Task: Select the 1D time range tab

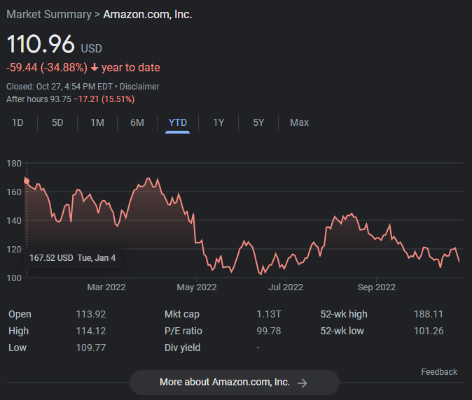Action: click(x=18, y=122)
